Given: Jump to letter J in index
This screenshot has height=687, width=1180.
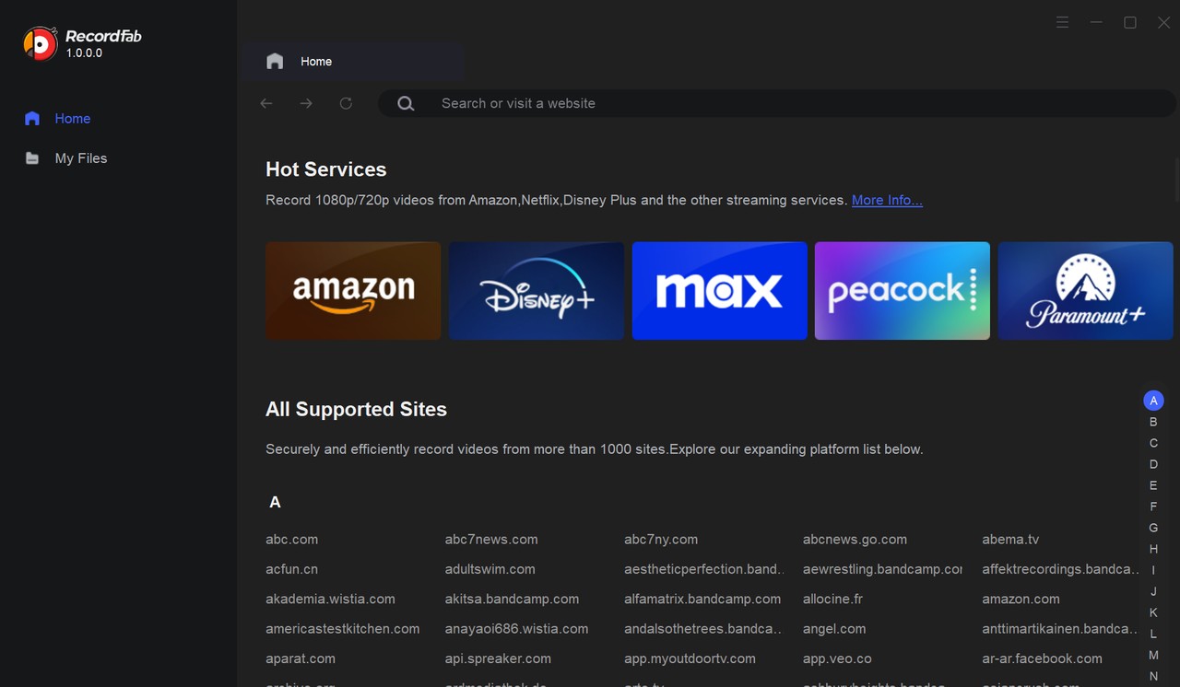Looking at the screenshot, I should (1153, 591).
